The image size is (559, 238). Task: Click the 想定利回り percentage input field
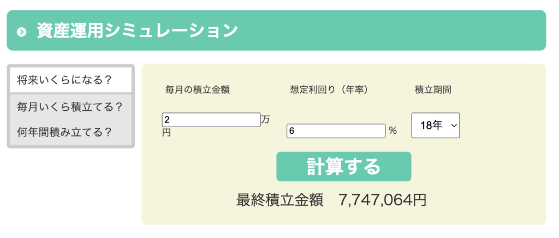pyautogui.click(x=336, y=131)
